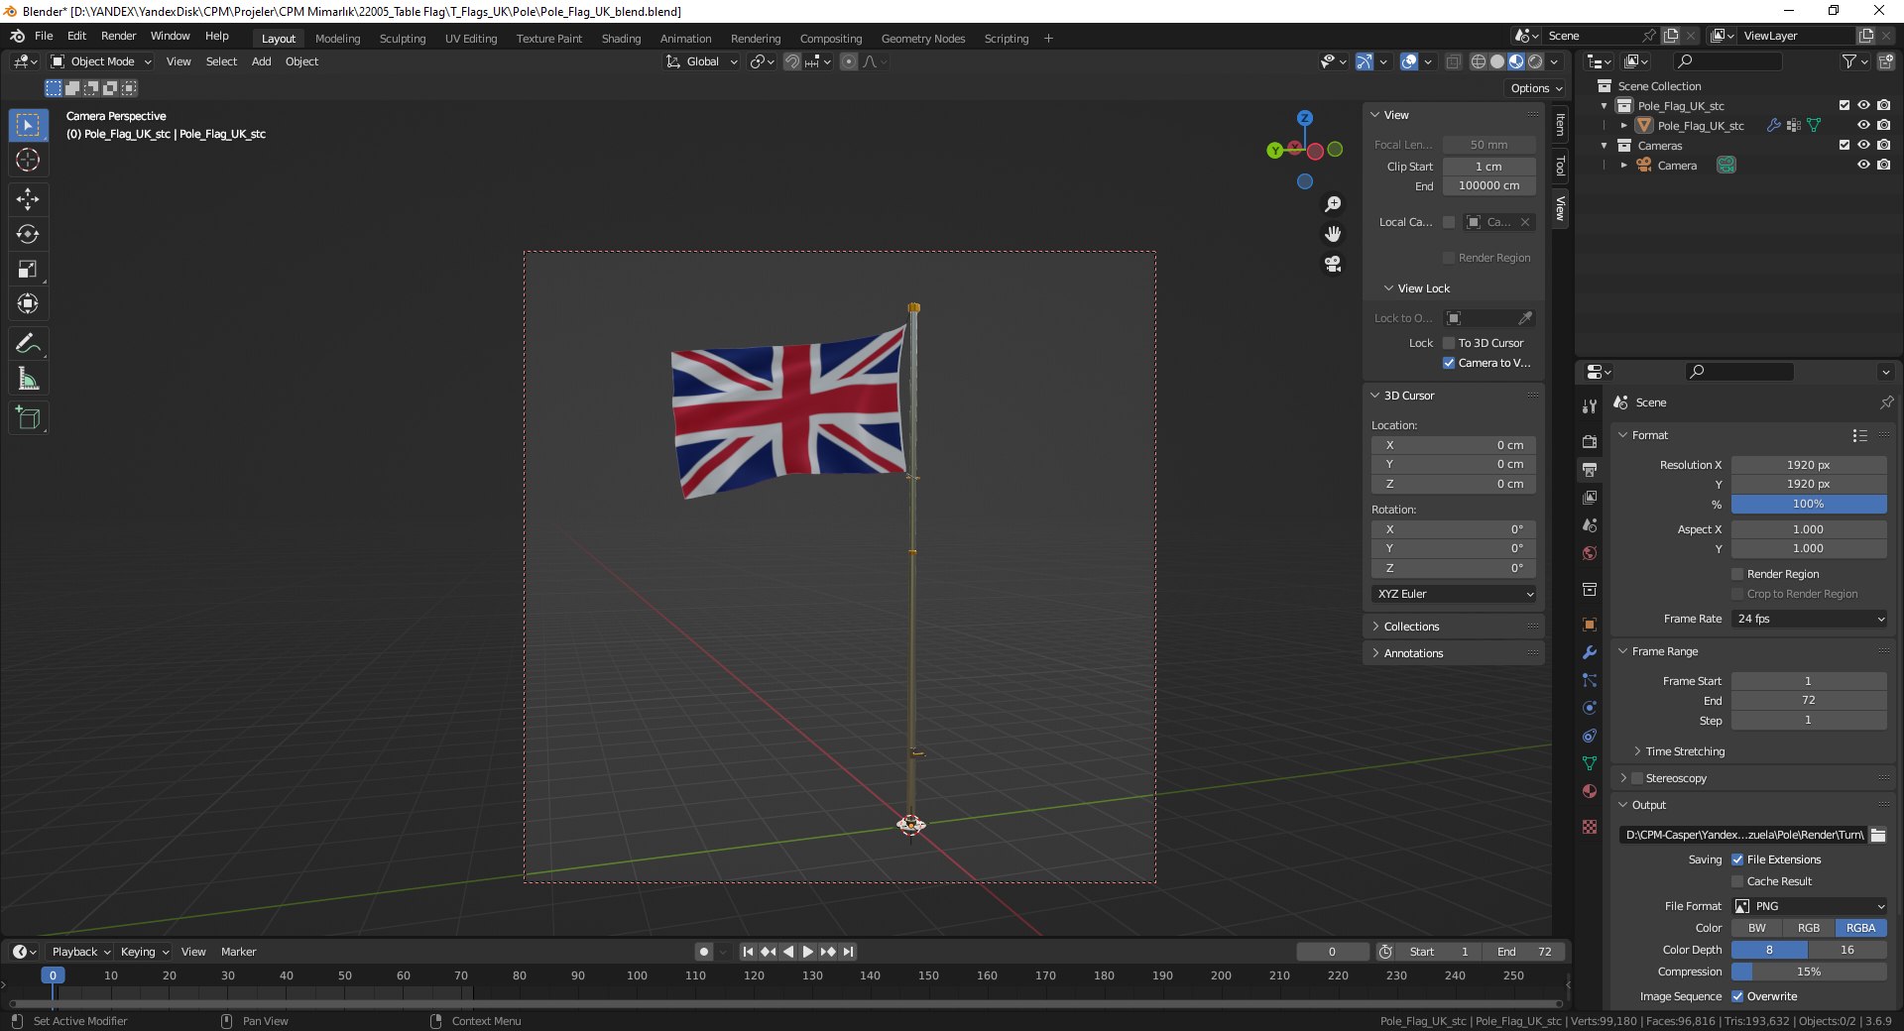Viewport: 1904px width, 1031px height.
Task: Check the Lock To 3D Cursor box
Action: [x=1449, y=343]
